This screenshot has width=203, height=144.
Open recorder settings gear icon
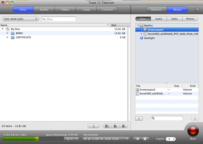pos(145,139)
